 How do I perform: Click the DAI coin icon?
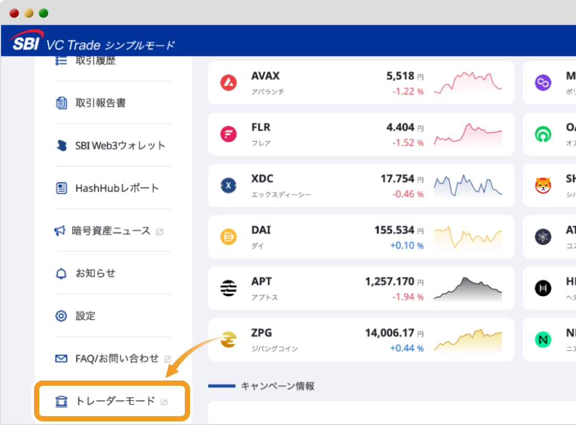(x=228, y=237)
